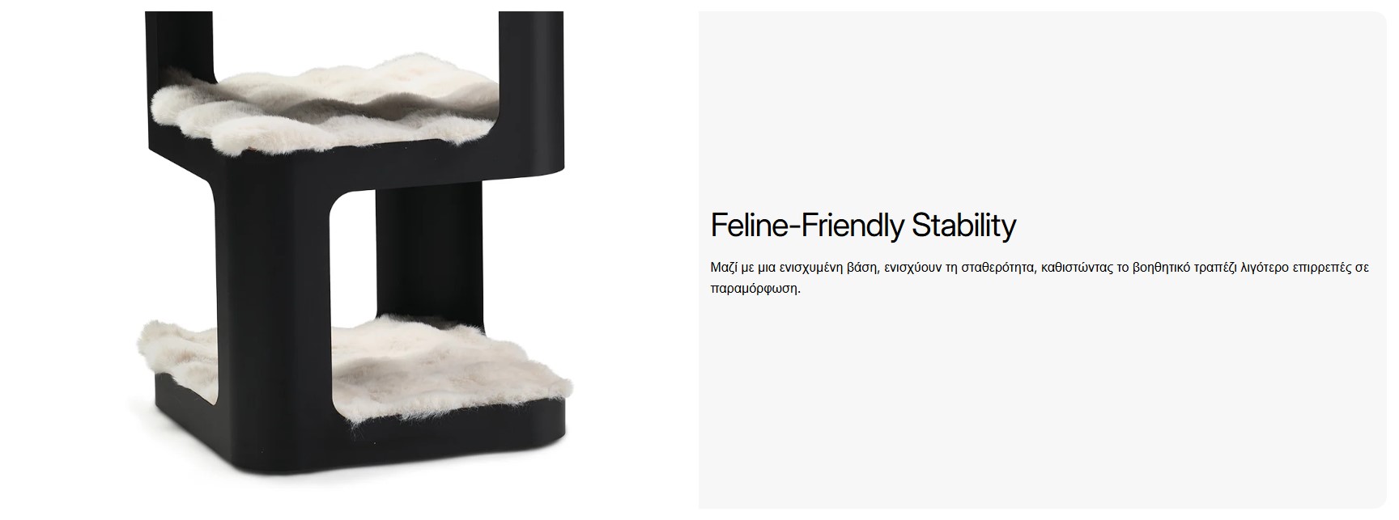Click the phrase "ενισχυμένη βάση" in the text

click(x=821, y=268)
